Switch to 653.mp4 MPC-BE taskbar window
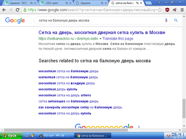The image size is (186, 139). pyautogui.click(x=55, y=136)
